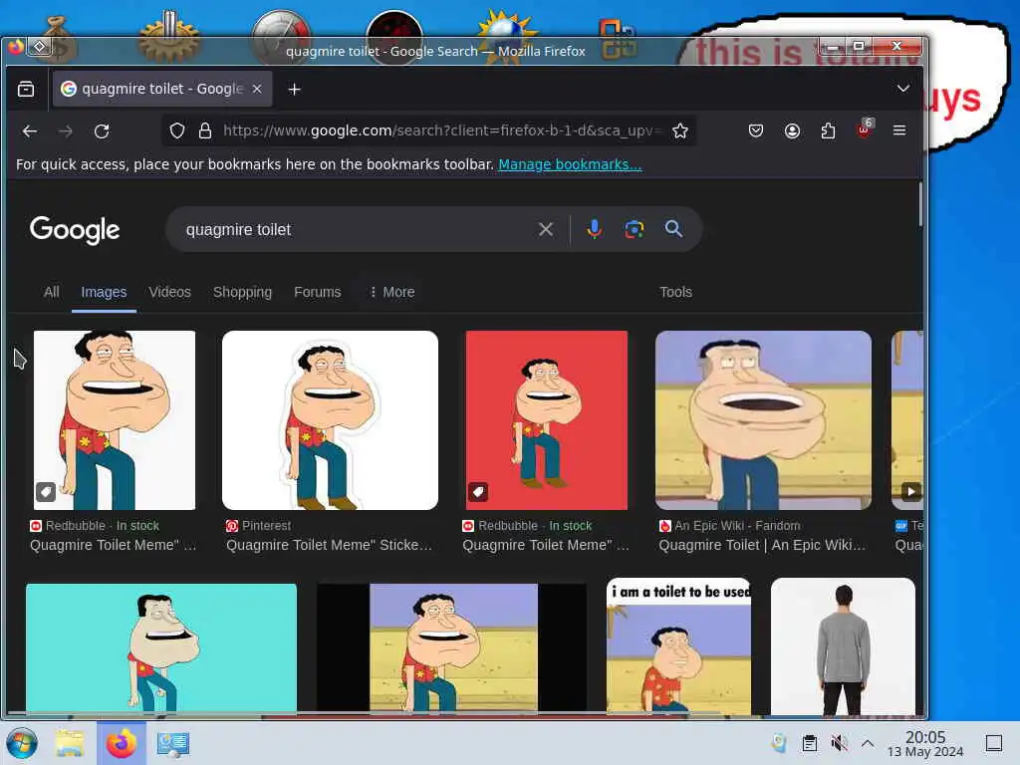Open the Forums tab
Image resolution: width=1020 pixels, height=765 pixels.
[x=318, y=292]
